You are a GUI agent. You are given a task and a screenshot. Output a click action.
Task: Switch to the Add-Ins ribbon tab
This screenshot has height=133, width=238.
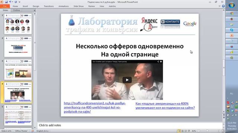[x=112, y=6]
